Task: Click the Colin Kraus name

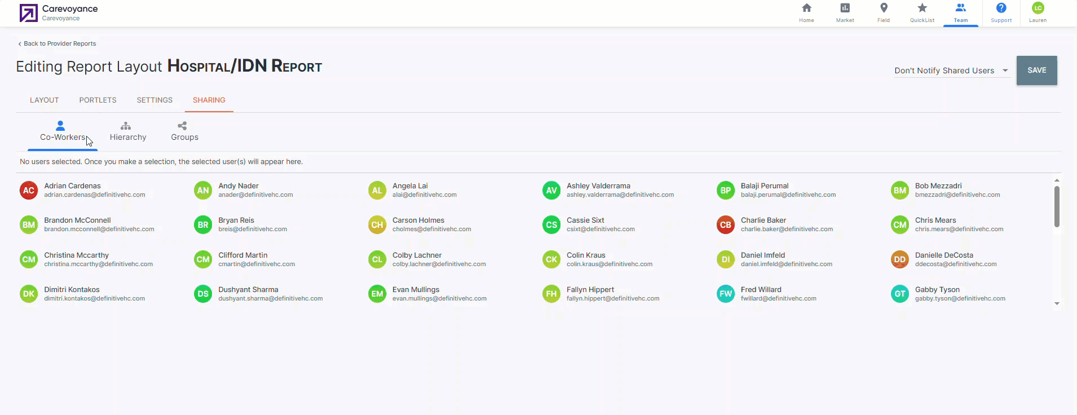Action: [586, 255]
